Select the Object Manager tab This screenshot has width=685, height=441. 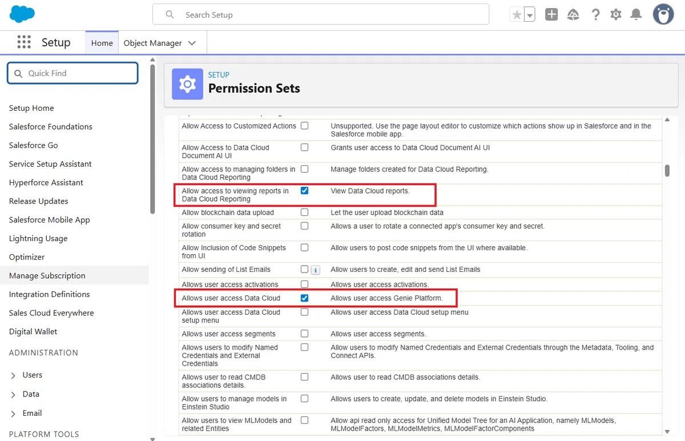coord(152,43)
